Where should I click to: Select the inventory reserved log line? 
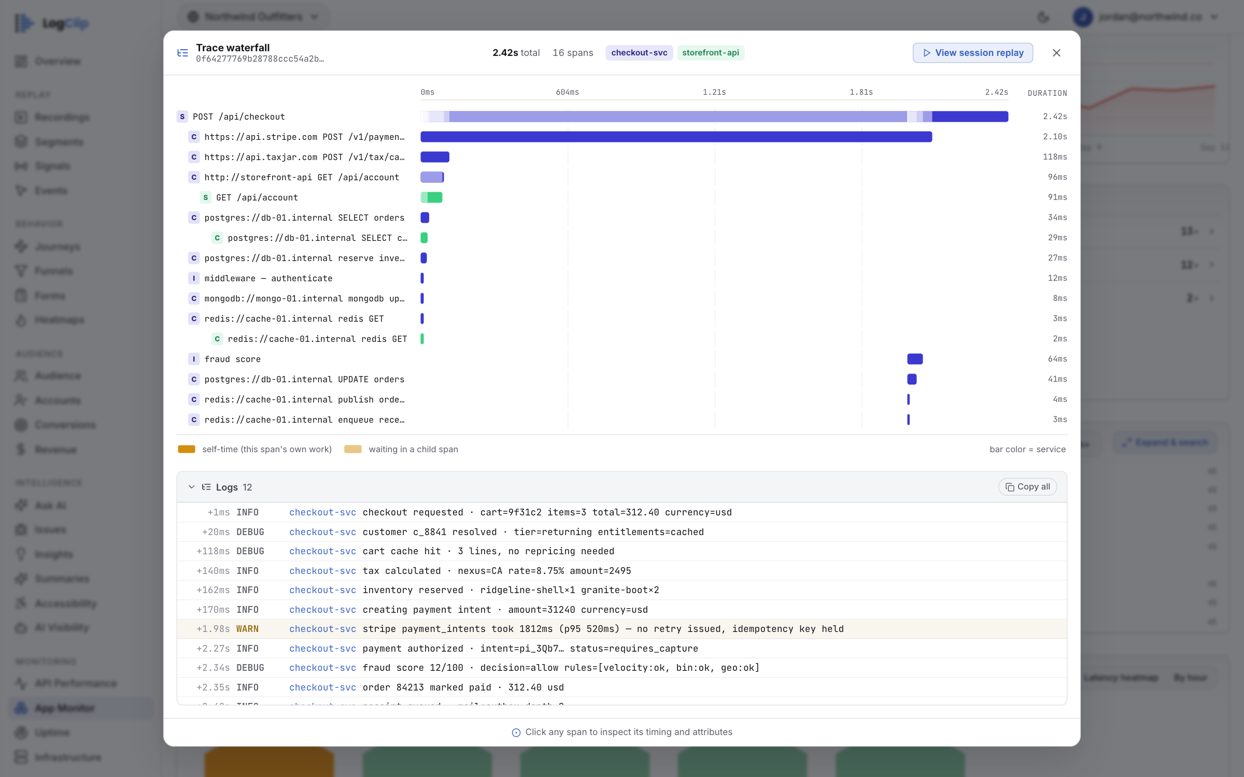622,590
